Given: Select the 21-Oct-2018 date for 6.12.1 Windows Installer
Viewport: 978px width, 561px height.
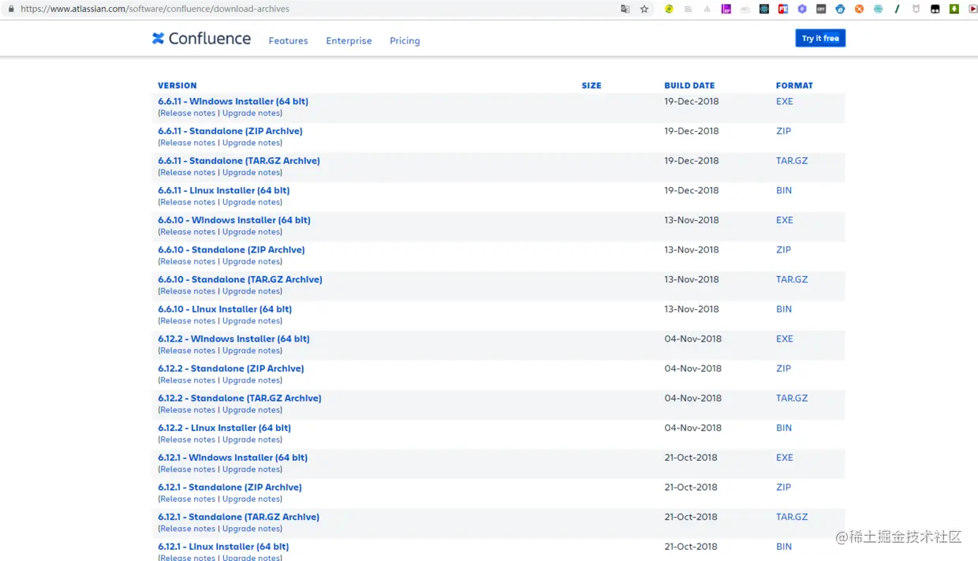Looking at the screenshot, I should (691, 458).
